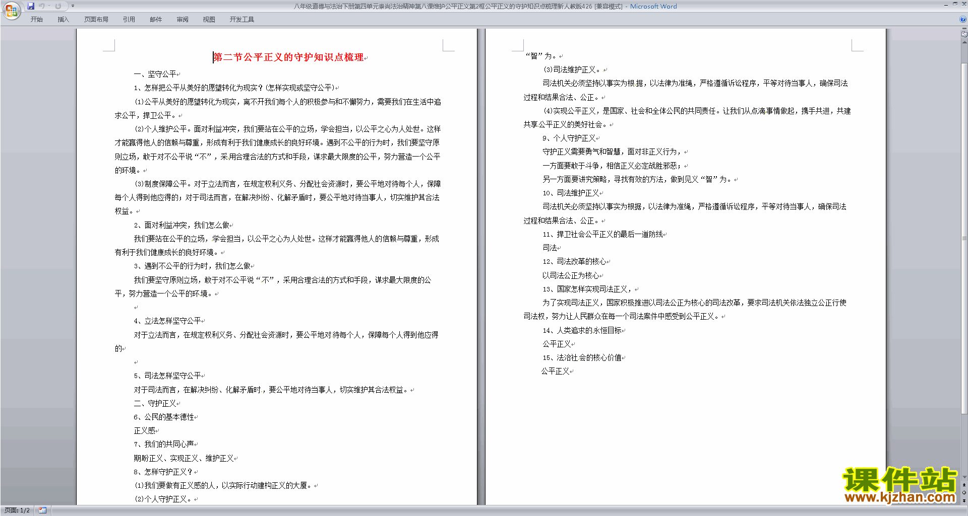Click the Undo arrow icon
968x516 pixels.
point(42,6)
